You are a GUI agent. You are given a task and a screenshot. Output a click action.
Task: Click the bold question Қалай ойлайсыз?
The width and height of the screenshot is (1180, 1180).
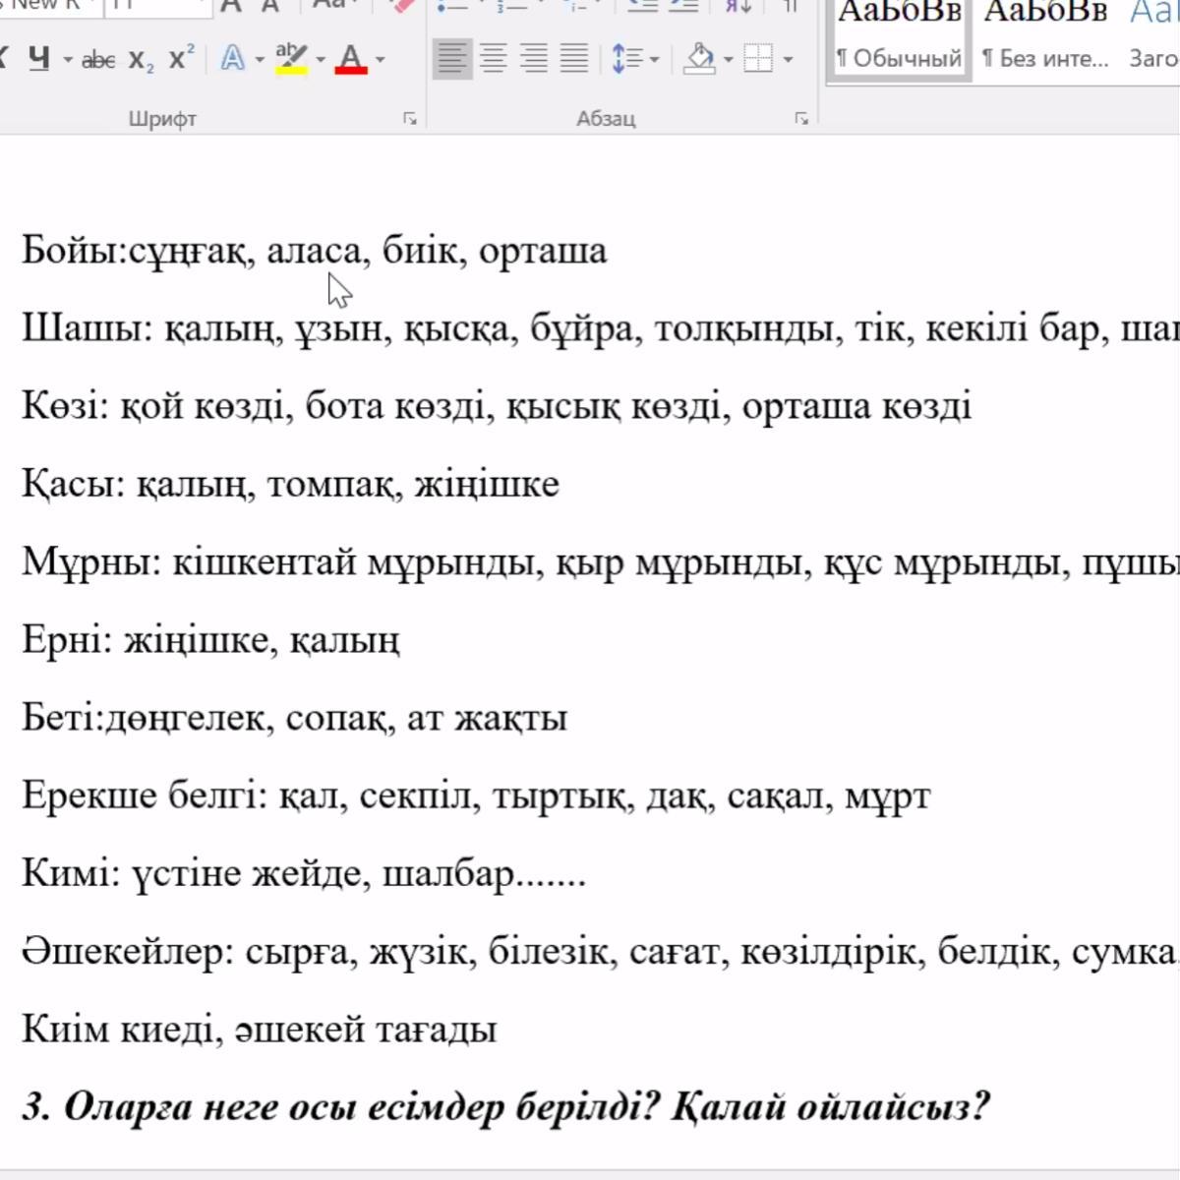pyautogui.click(x=831, y=1107)
